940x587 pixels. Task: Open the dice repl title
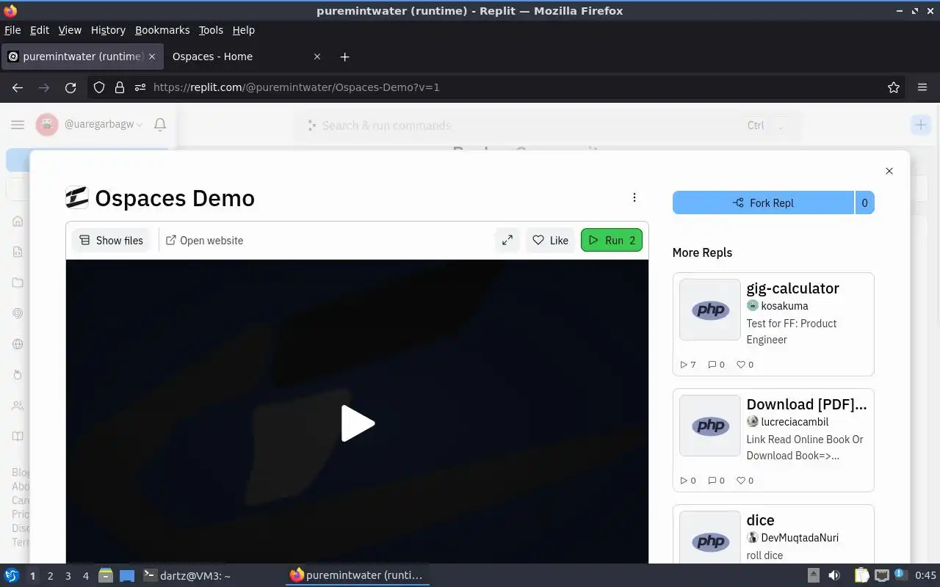(x=760, y=520)
